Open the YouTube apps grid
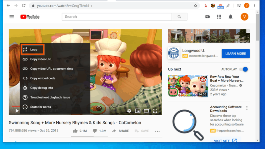 219,17
